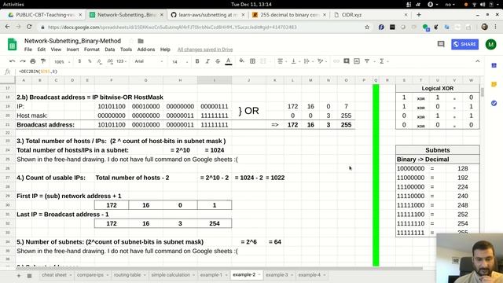Format as currency with dollar icon
The height and width of the screenshot is (283, 503).
point(79,61)
